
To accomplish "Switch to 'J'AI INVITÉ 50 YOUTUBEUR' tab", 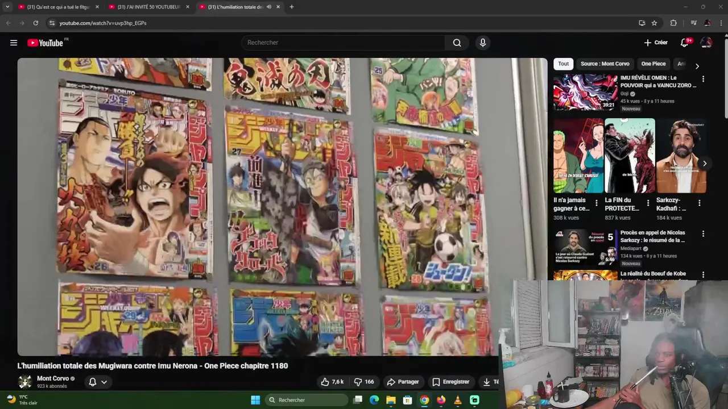I will click(x=148, y=7).
